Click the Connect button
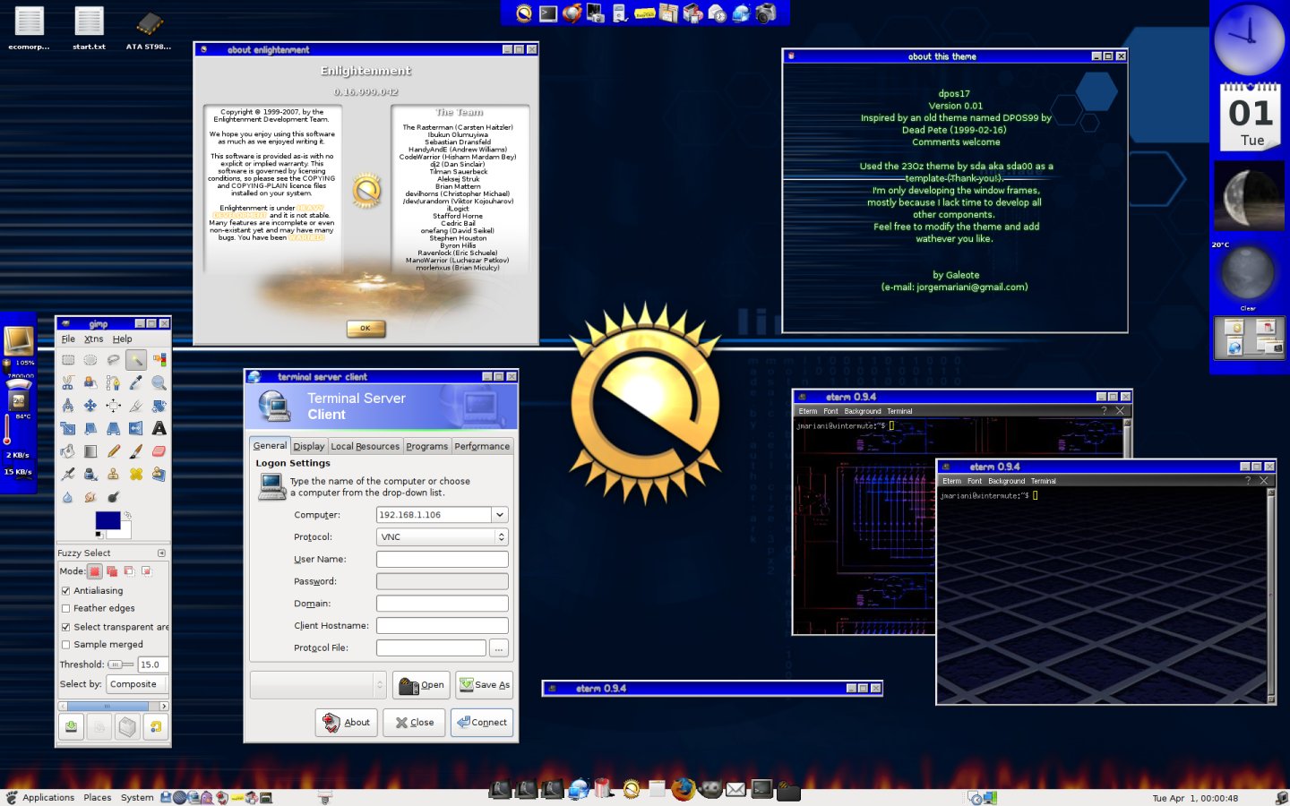Viewport: 1290px width, 806px height. coord(482,723)
